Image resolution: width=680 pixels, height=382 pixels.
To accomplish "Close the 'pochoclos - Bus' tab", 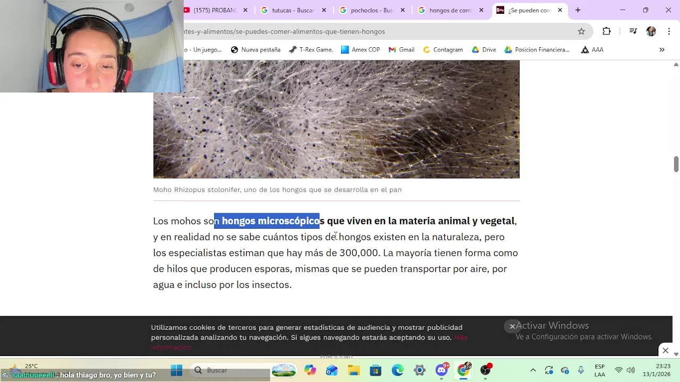I will 403,10.
